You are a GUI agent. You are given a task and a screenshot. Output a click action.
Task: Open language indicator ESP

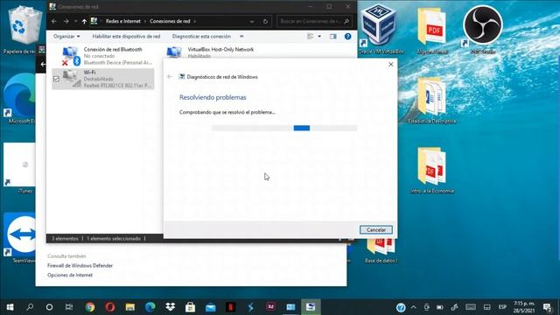[x=502, y=307]
